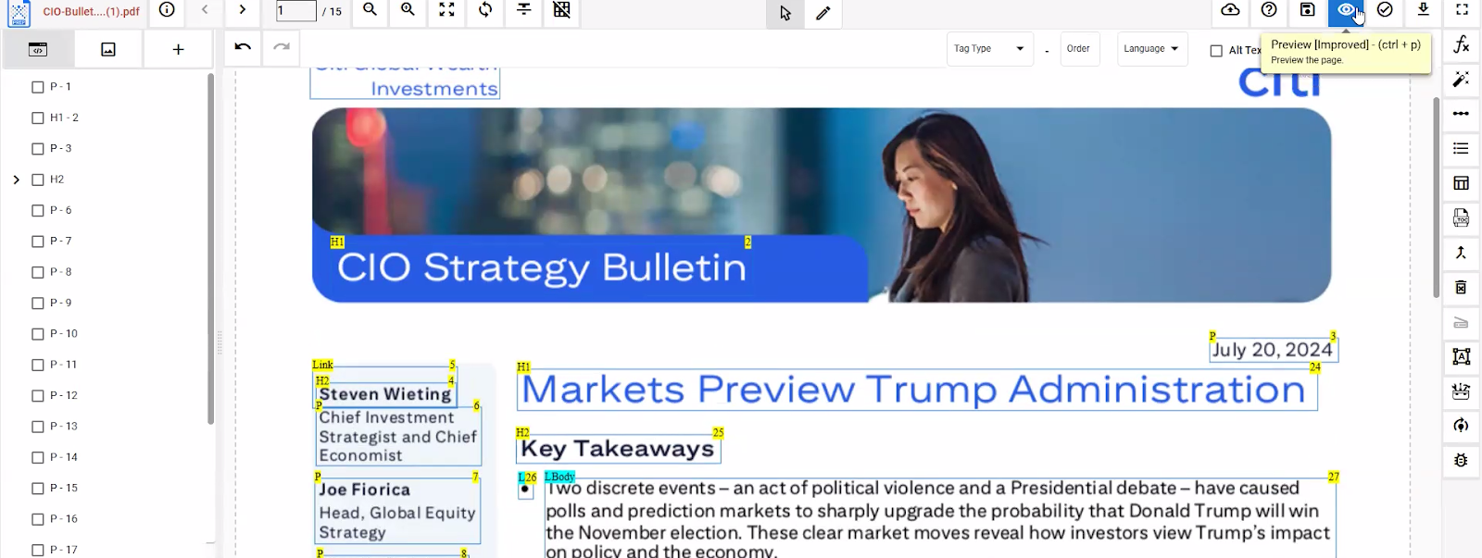Toggle fullscreen with the corner brackets icon
Screen dimensions: 1482x558
click(1462, 9)
